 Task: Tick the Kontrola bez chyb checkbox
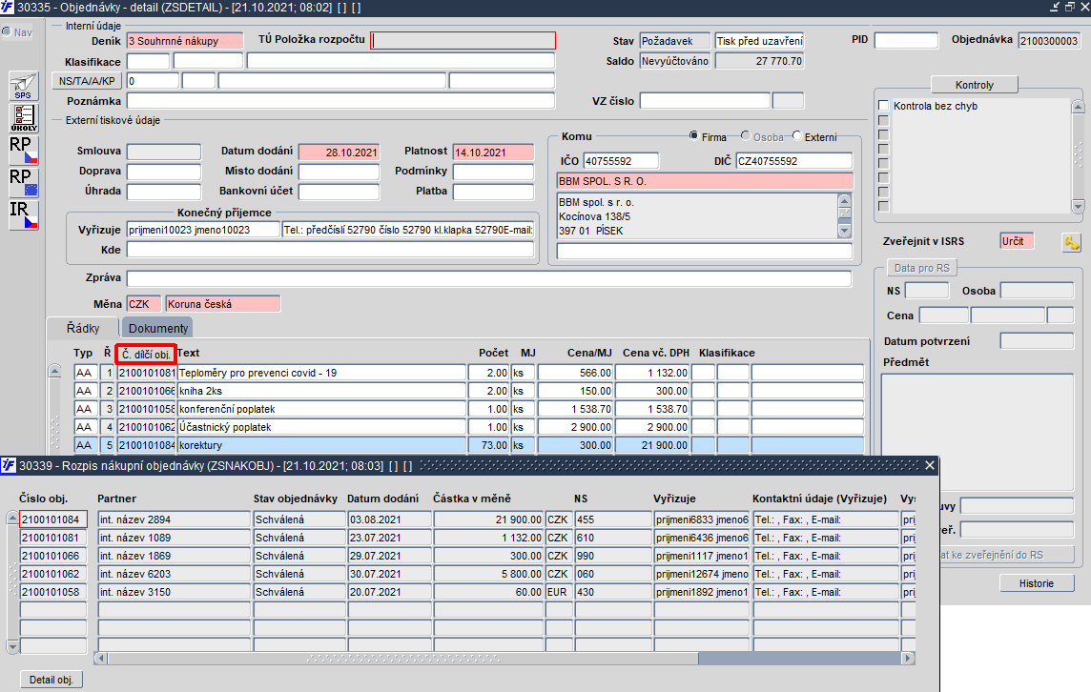tap(884, 106)
